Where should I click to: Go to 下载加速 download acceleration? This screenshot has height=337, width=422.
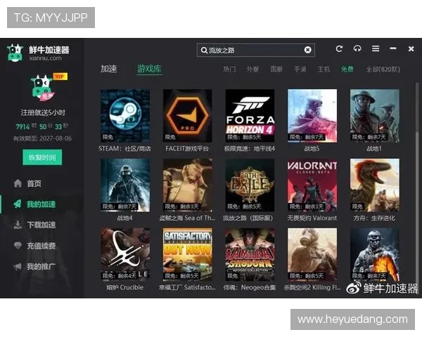(x=41, y=225)
